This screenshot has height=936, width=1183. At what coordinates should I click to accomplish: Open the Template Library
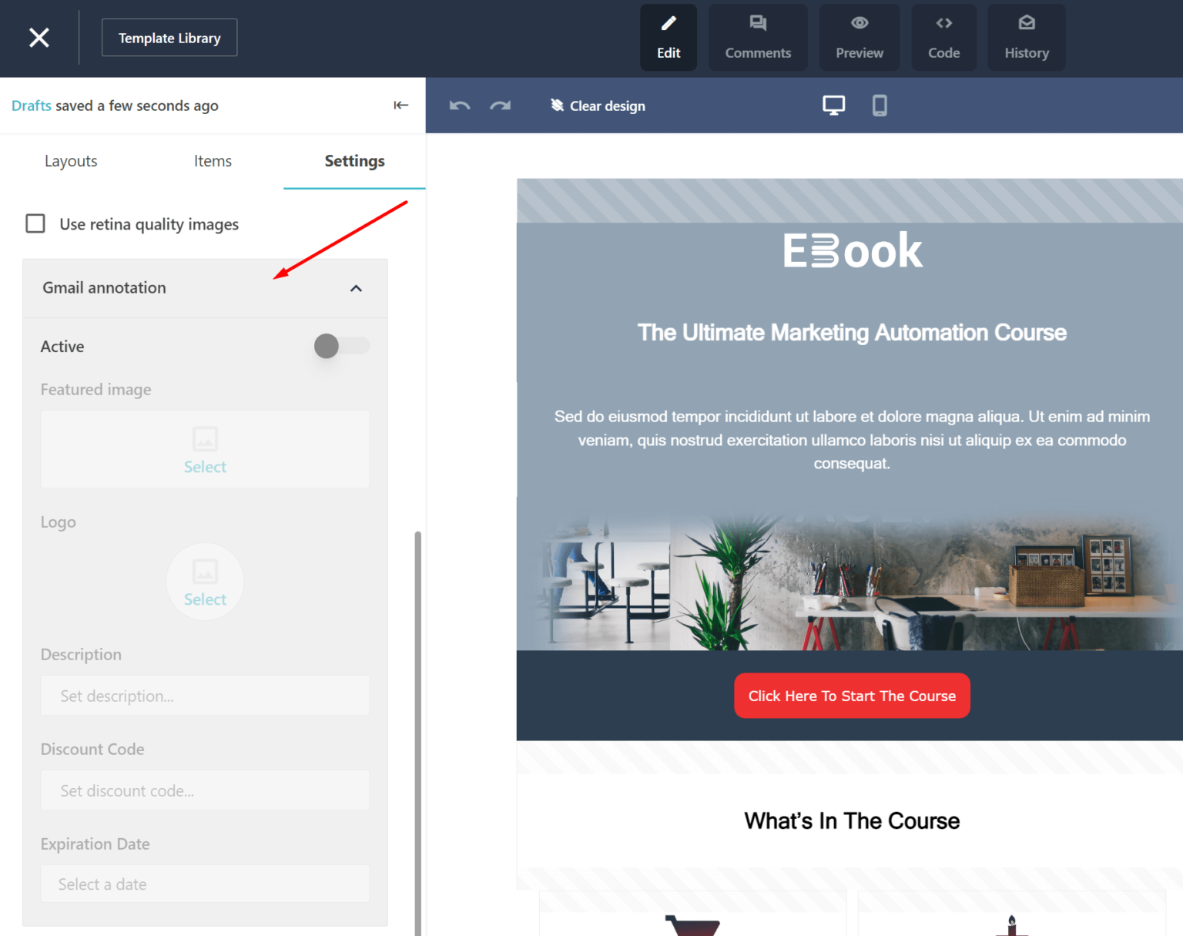click(x=169, y=38)
